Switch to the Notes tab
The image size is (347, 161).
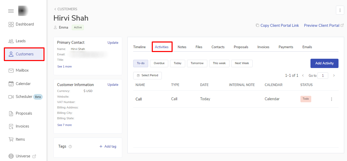pyautogui.click(x=182, y=47)
